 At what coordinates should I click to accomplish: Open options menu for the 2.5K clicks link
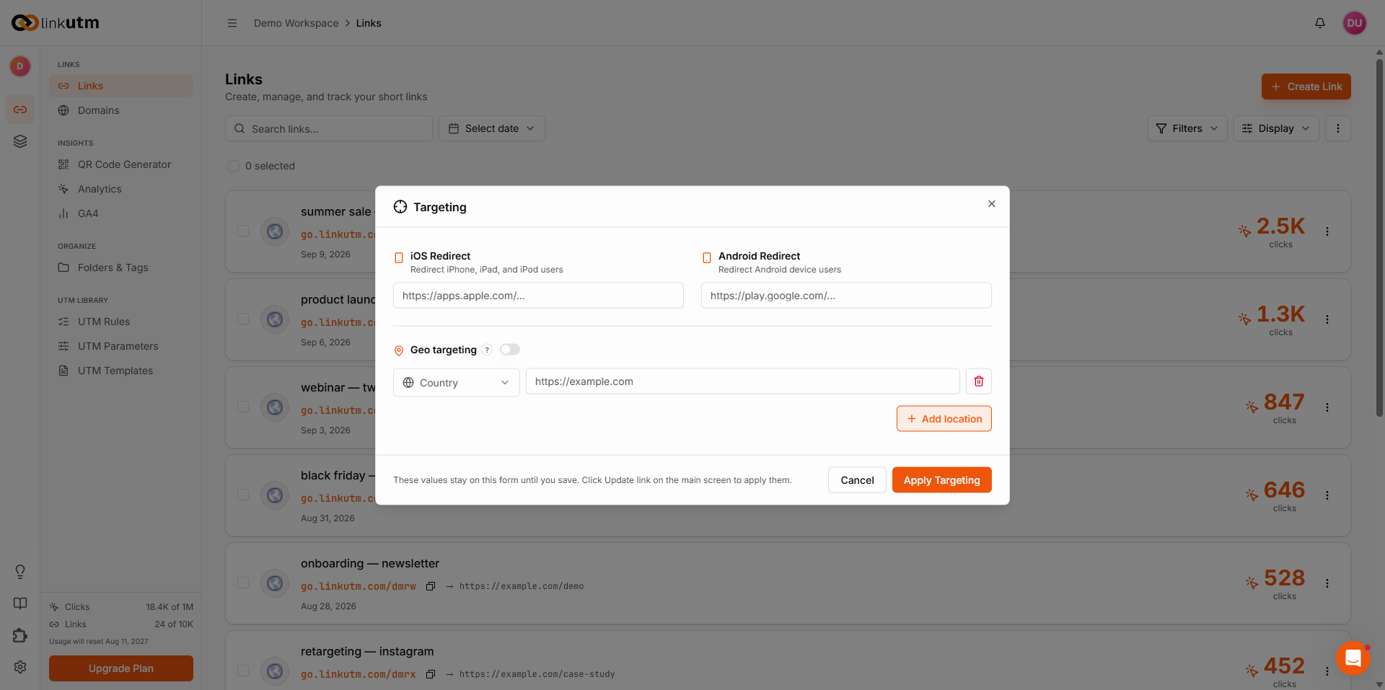coord(1327,231)
